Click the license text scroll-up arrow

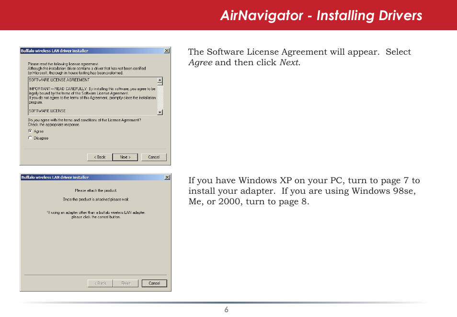point(160,80)
